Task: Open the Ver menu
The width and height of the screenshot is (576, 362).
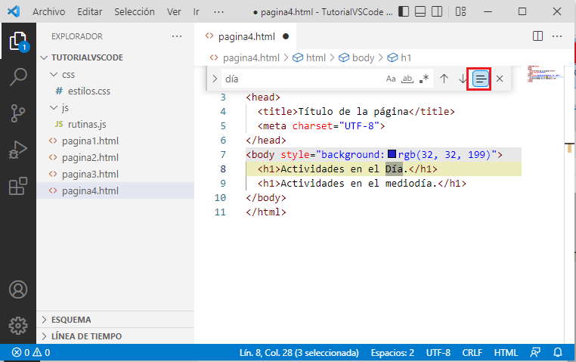Action: coord(174,12)
